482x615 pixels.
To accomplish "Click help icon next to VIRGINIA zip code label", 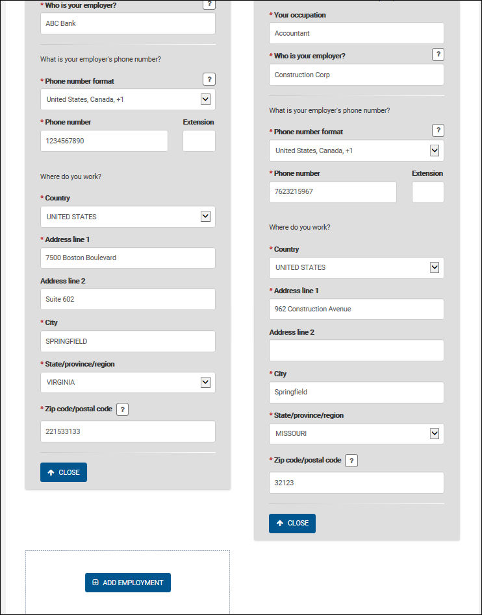I will (x=123, y=409).
